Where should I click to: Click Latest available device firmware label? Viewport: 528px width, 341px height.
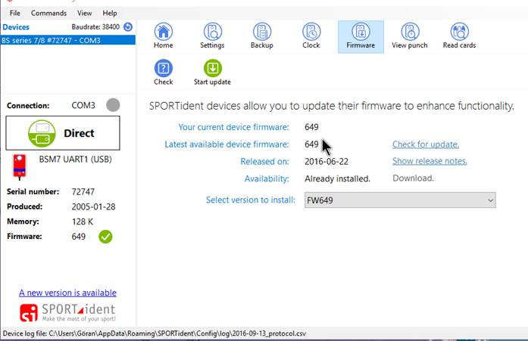pyautogui.click(x=227, y=144)
